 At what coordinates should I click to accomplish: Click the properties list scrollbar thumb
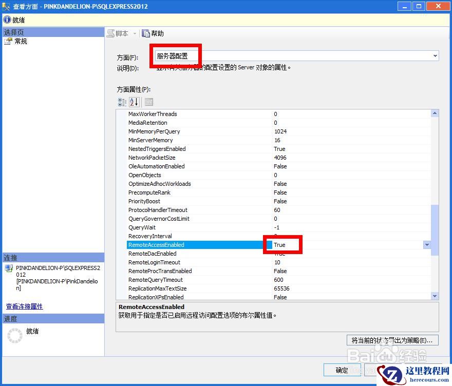point(435,230)
